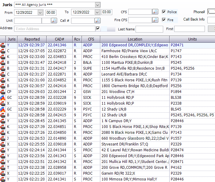Image resolution: width=215 pixels, height=182 pixels.
Task: Sort by the CAD# column header
Action: (60, 39)
